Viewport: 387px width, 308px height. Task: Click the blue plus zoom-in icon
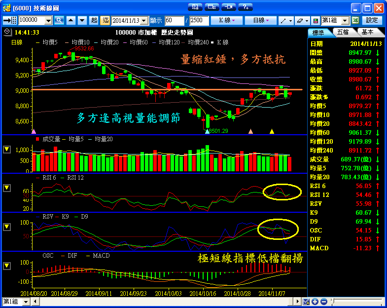315,302
